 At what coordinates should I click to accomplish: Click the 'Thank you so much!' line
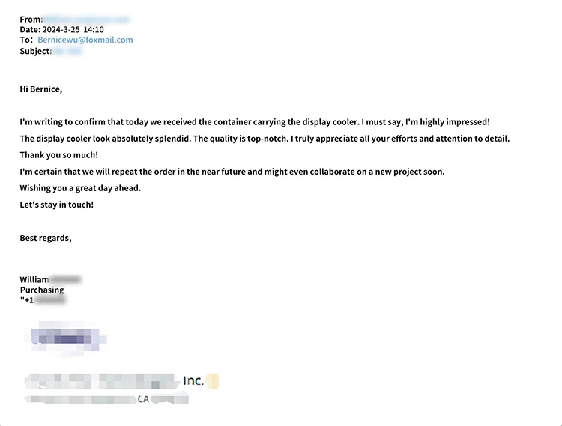pyautogui.click(x=58, y=155)
